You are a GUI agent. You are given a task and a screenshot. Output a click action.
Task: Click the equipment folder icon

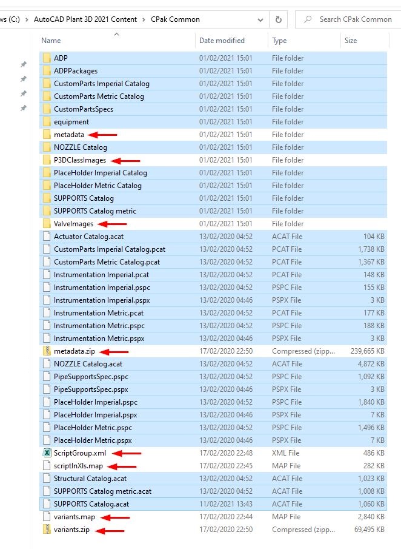click(x=47, y=122)
